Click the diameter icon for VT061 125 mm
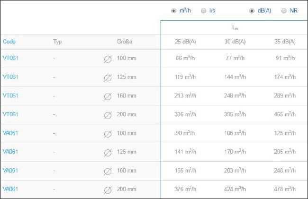Screen dimensions: 308x199 108,78
